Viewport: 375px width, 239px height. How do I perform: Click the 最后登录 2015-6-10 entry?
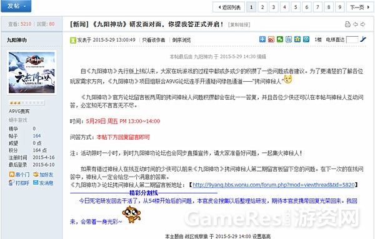click(x=32, y=165)
